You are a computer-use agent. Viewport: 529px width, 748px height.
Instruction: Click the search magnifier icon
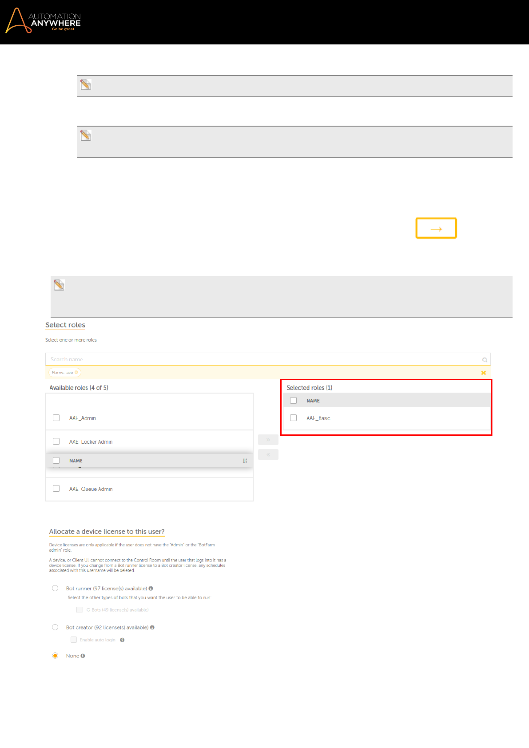pyautogui.click(x=485, y=360)
